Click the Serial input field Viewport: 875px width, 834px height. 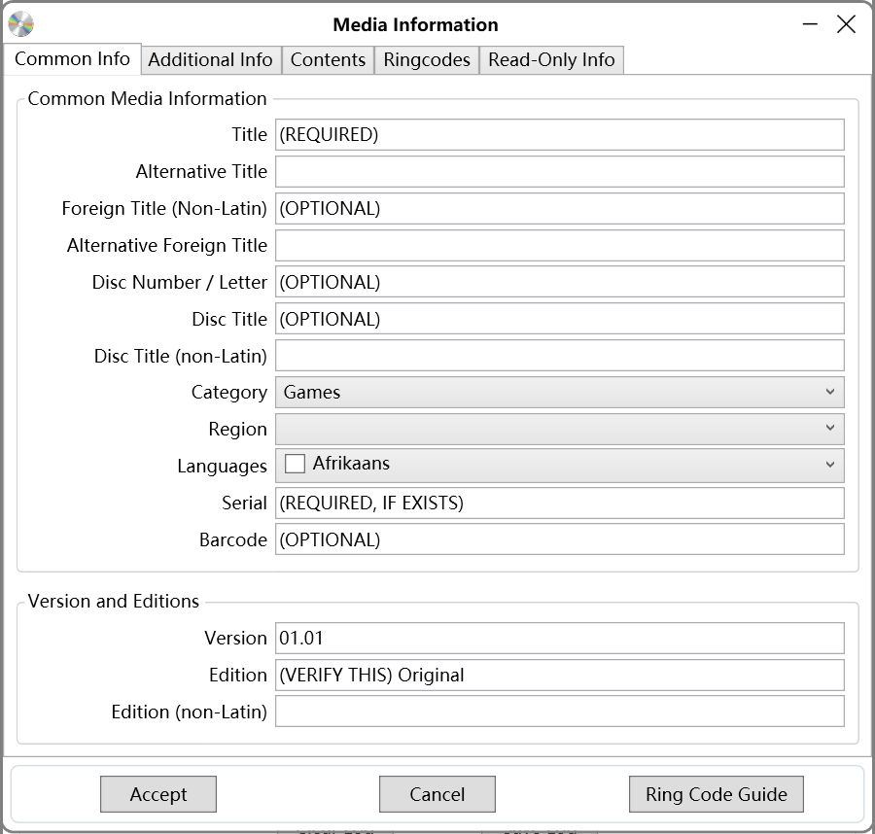[560, 503]
